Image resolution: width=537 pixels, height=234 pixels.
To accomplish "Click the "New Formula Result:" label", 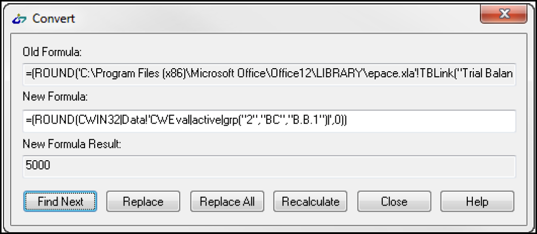I will coord(72,144).
